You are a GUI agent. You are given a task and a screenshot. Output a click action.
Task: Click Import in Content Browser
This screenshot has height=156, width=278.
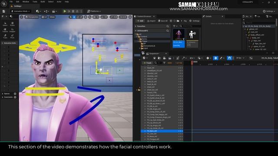point(151,21)
